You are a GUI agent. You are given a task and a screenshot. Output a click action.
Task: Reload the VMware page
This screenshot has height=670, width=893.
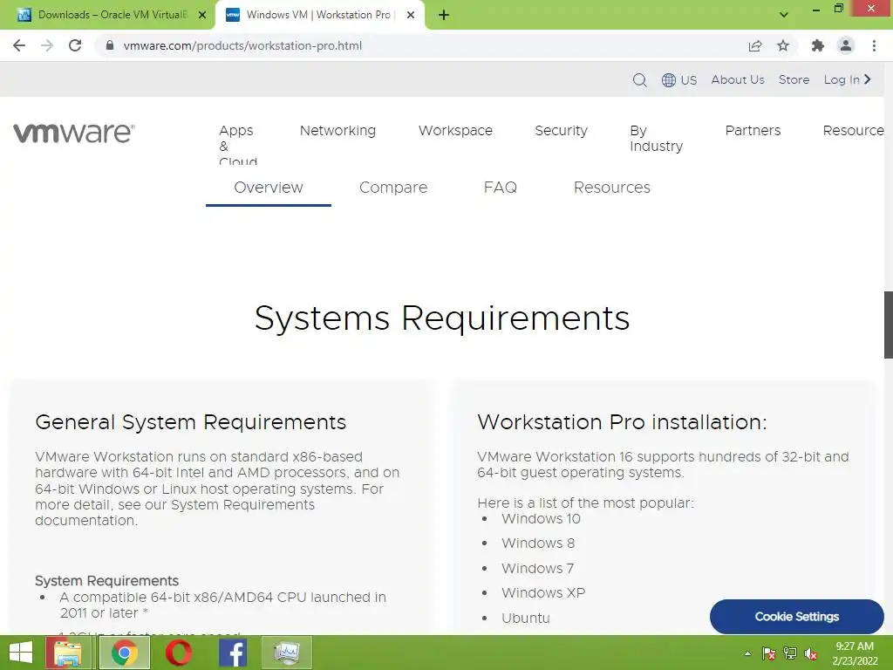[75, 45]
